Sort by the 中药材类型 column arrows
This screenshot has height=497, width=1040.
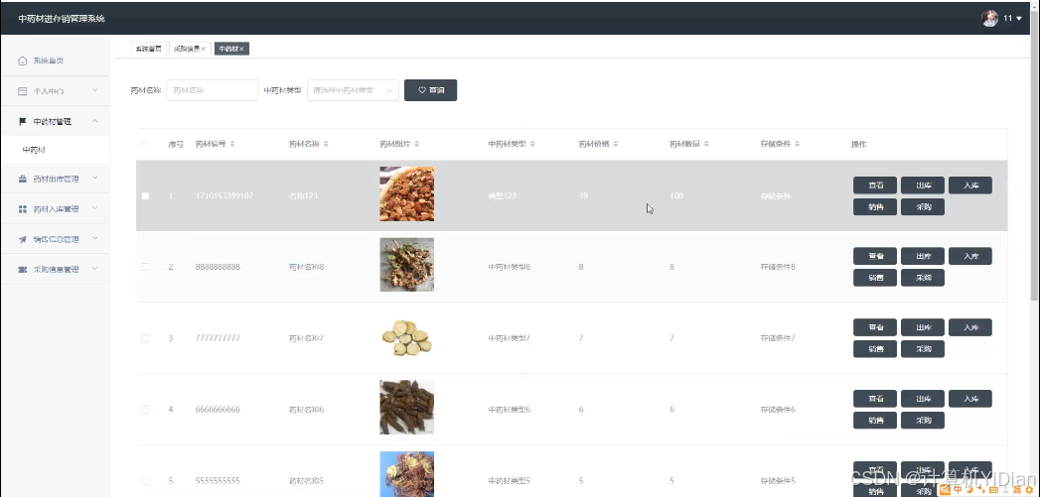(532, 144)
